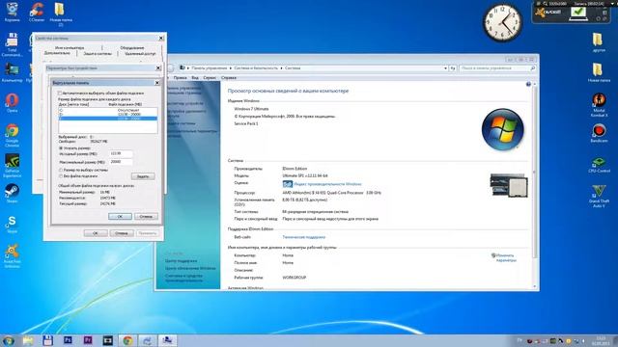
Task: Open the CCleaner desktop shortcut
Action: click(x=37, y=12)
